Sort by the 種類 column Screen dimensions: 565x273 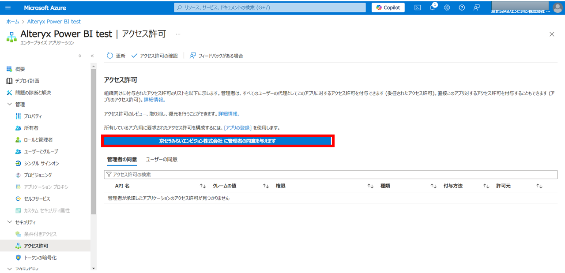point(385,186)
